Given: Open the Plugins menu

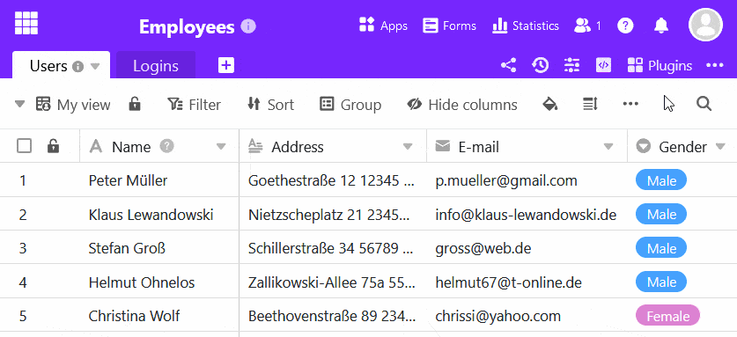Looking at the screenshot, I should [x=660, y=65].
